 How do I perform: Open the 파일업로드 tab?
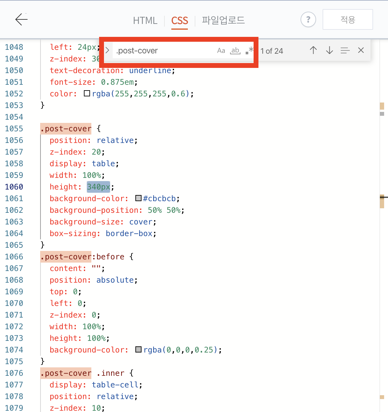pos(223,20)
